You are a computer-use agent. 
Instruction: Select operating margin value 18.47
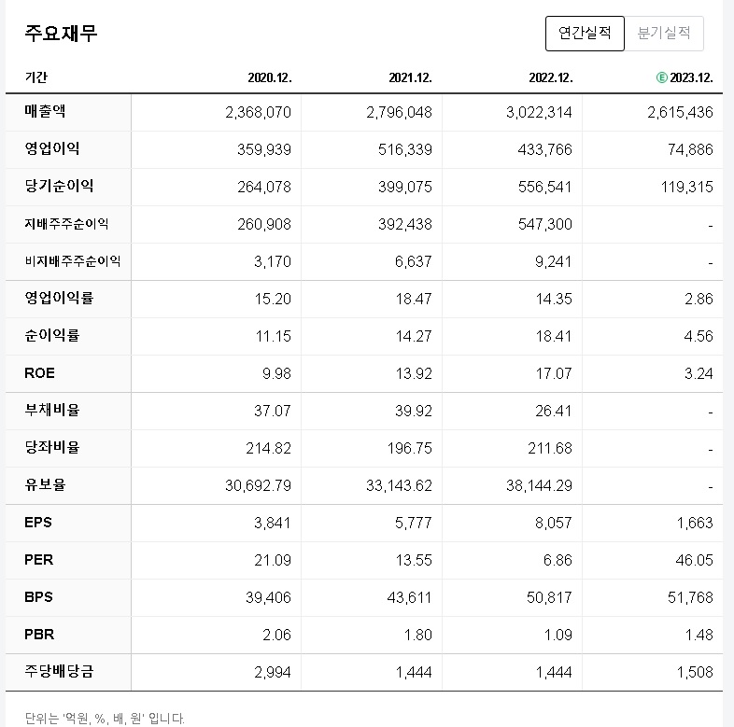point(414,299)
